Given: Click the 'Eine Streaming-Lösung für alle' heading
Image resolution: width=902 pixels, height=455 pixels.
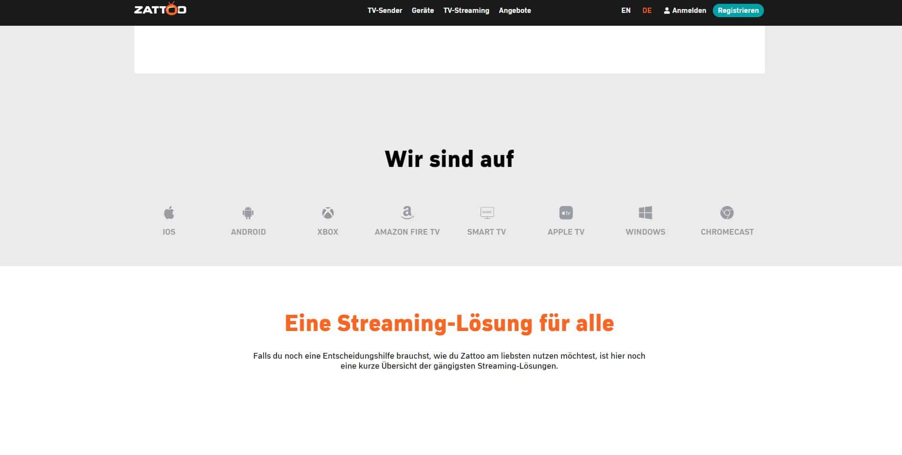Looking at the screenshot, I should coord(449,323).
